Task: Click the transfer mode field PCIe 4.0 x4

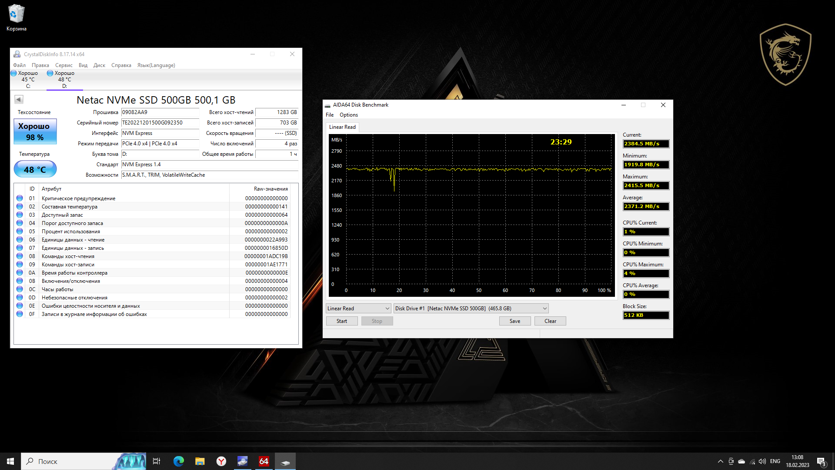Action: coord(160,144)
